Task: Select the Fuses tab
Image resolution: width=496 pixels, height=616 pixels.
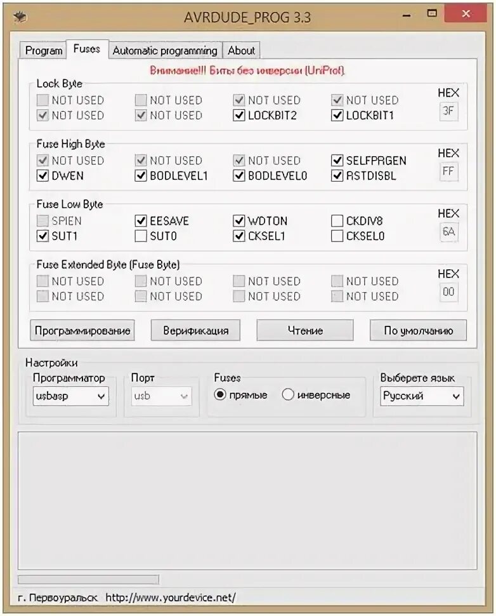Action: click(x=87, y=49)
